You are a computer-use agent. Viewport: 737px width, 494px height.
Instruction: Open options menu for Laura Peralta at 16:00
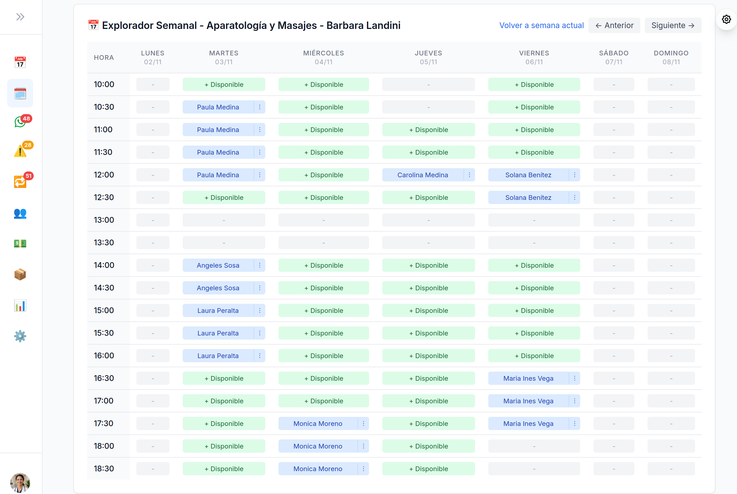pos(260,356)
